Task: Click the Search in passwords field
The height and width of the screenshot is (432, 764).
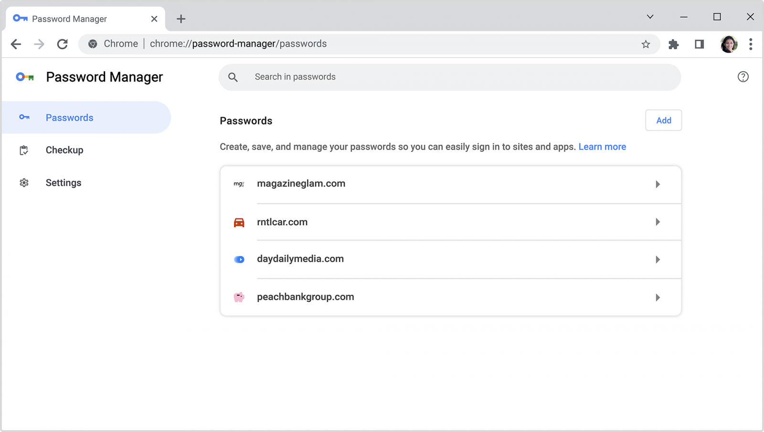Action: [382, 77]
